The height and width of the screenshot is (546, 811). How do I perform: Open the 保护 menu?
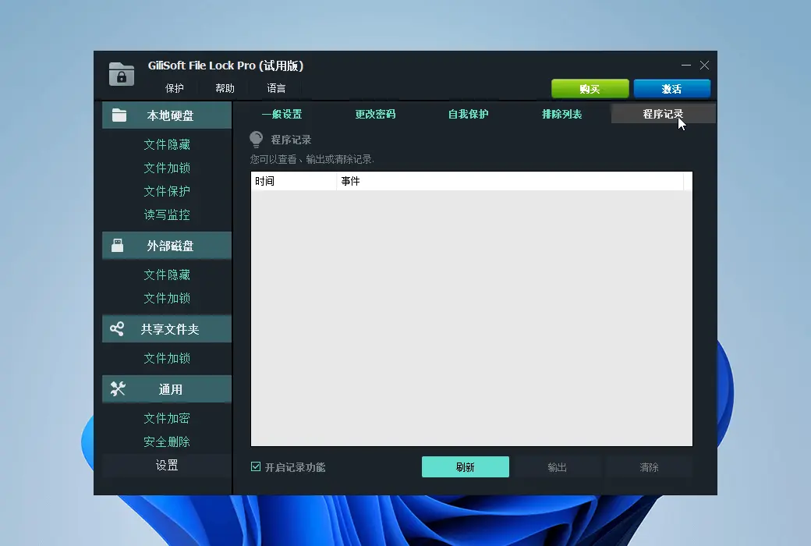(175, 88)
